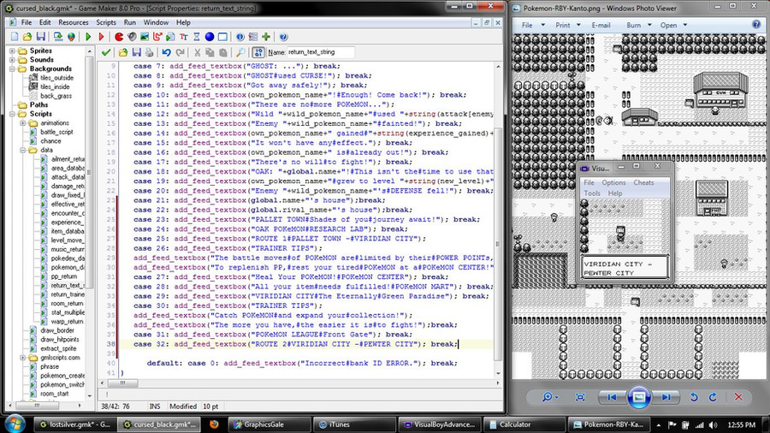This screenshot has width=770, height=433.
Task: Create a new game file via toolbar
Action: [15, 37]
